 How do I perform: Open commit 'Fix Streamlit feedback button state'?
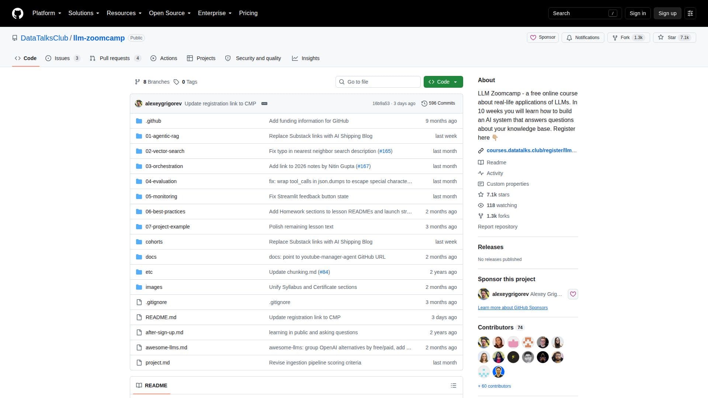[x=309, y=196]
